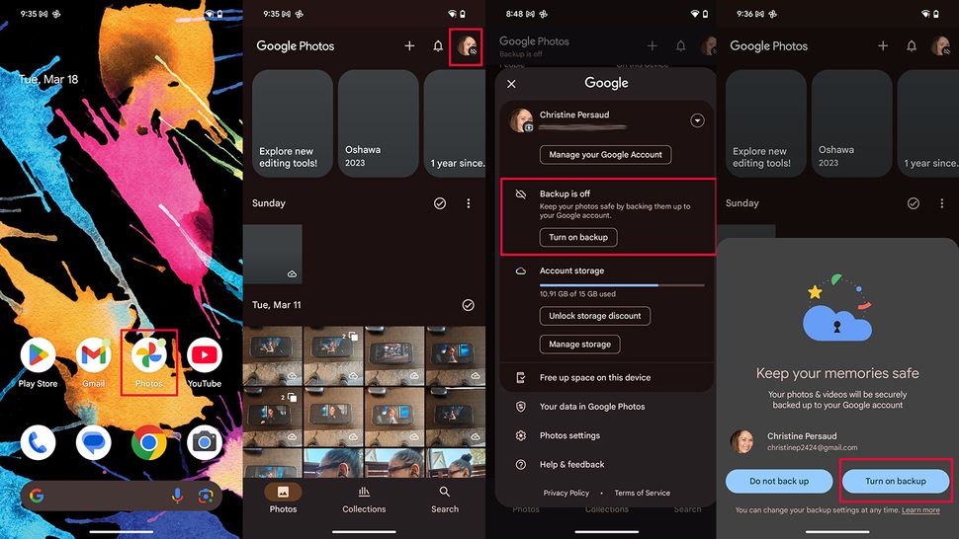This screenshot has height=539, width=959.
Task: Select all photos from Tue, Mar 11
Action: pos(469,305)
